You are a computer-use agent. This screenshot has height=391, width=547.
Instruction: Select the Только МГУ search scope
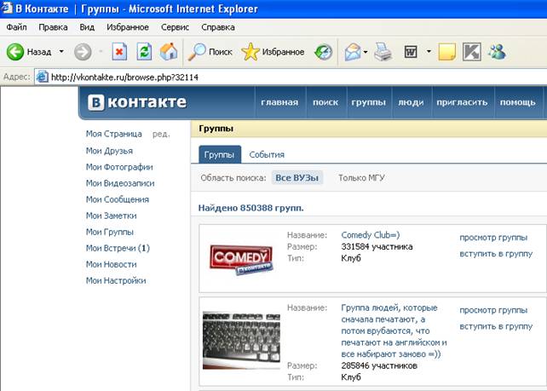coord(361,178)
